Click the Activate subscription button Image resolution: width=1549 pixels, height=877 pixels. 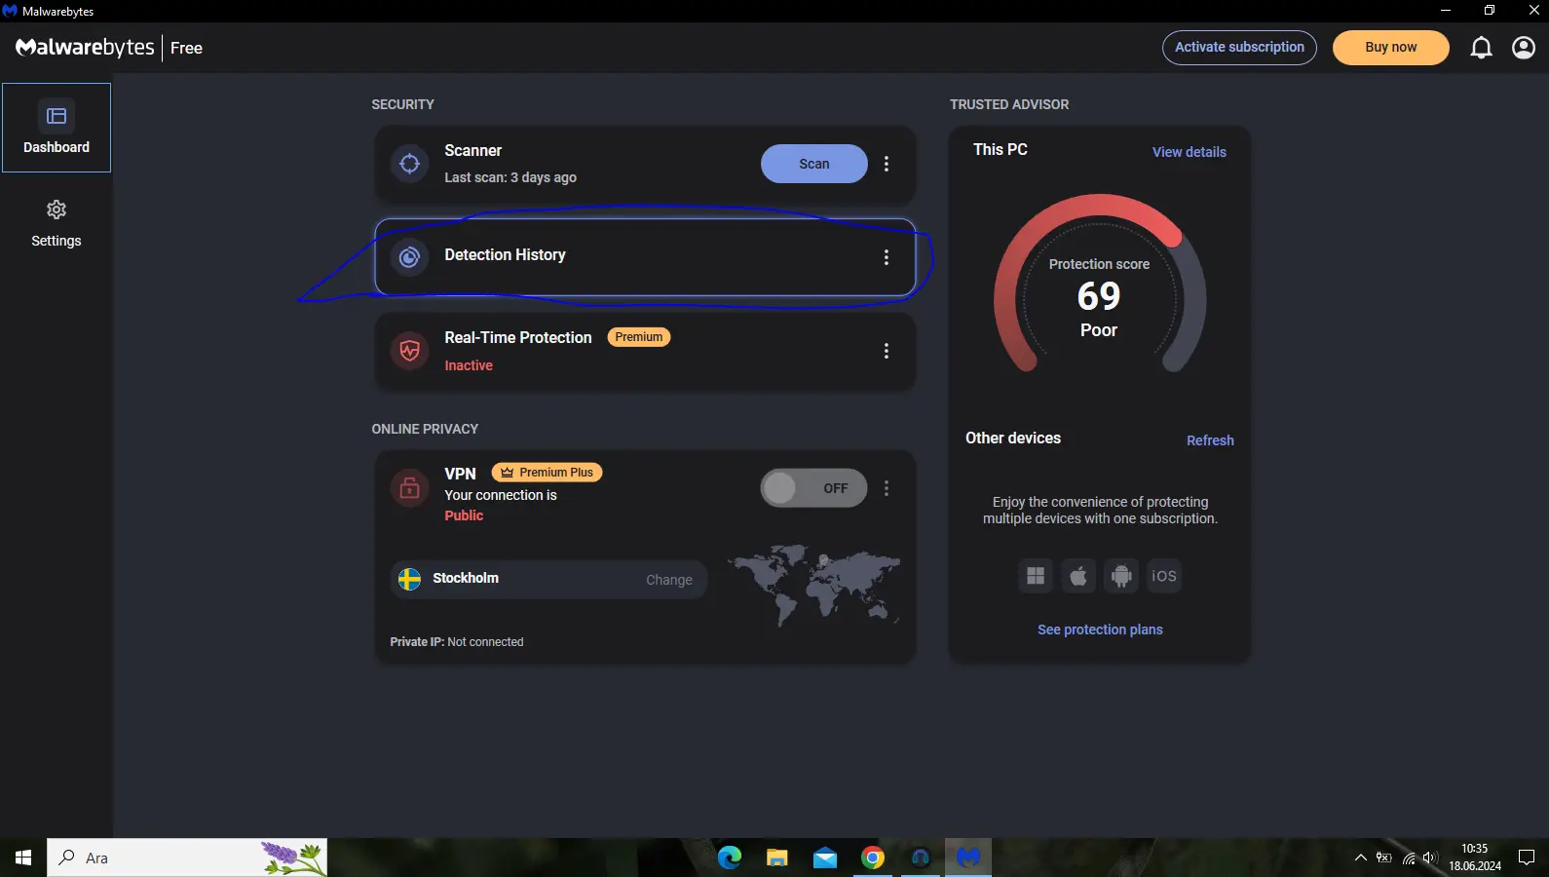1239,47
